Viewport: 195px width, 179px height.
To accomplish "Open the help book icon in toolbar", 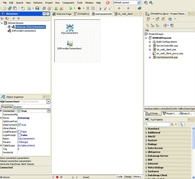I will coord(140,8).
